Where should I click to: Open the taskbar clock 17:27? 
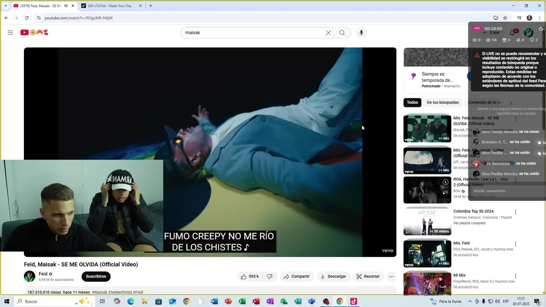click(x=521, y=301)
